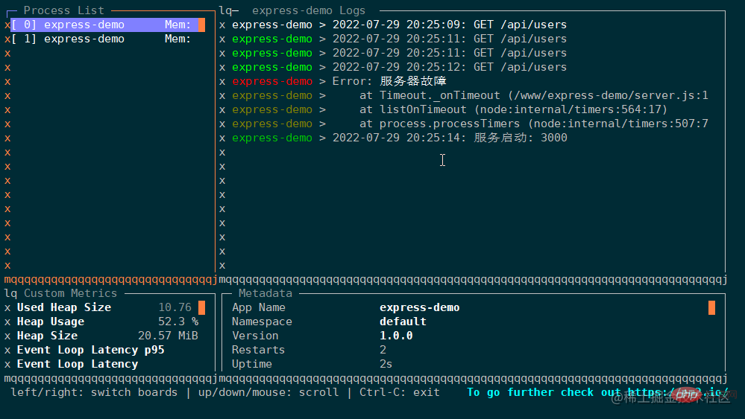
Task: Click the listOnTimeout stack trace line
Action: (x=450, y=109)
